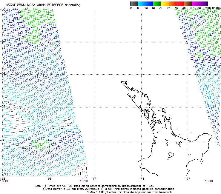Click the note 'Times are GMT'
The width and height of the screenshot is (221, 194).
pos(57,186)
